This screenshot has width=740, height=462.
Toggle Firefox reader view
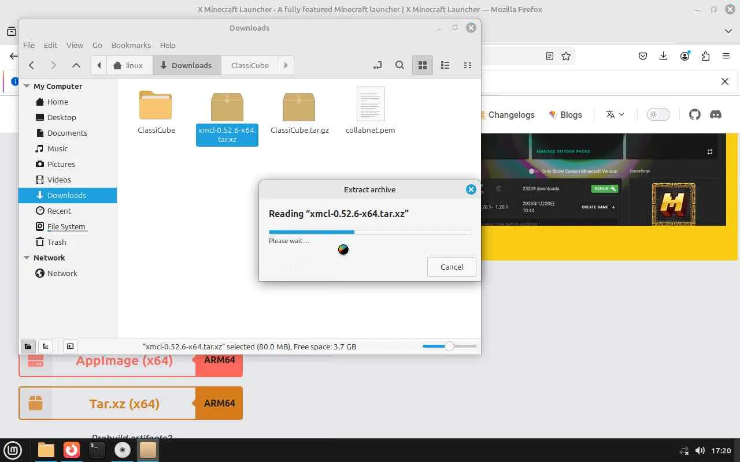(x=549, y=56)
